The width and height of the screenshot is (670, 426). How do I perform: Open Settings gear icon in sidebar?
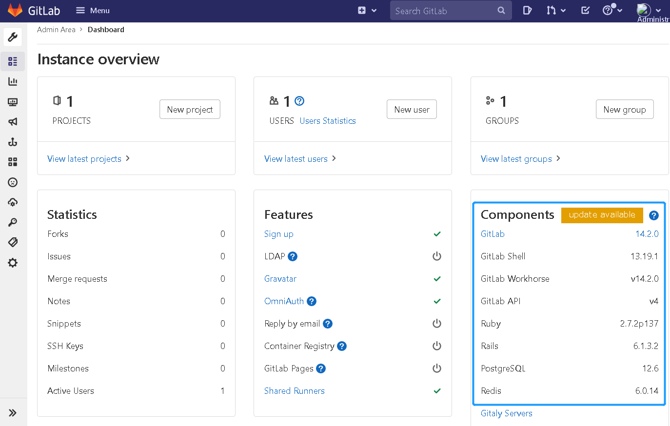[13, 263]
